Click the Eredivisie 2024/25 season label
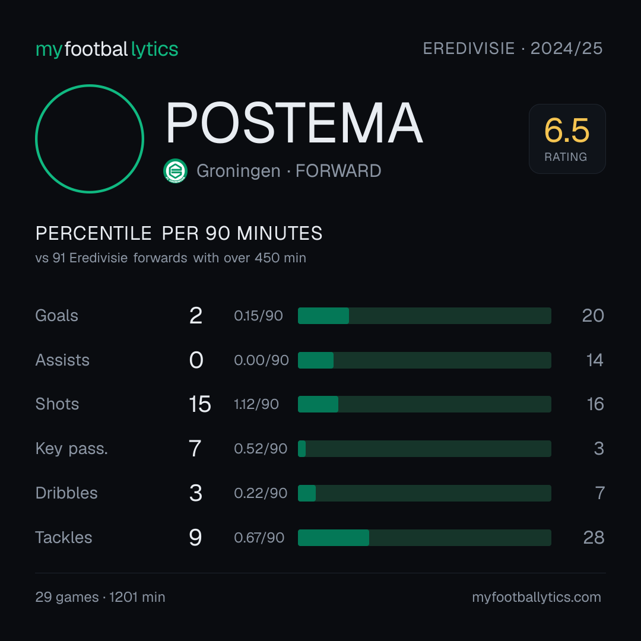The height and width of the screenshot is (641, 641). click(x=513, y=49)
